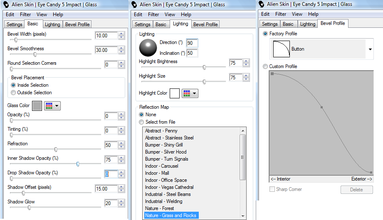The image size is (383, 220).
Task: Click the Highlight Size slider handle
Action: coord(205,82)
